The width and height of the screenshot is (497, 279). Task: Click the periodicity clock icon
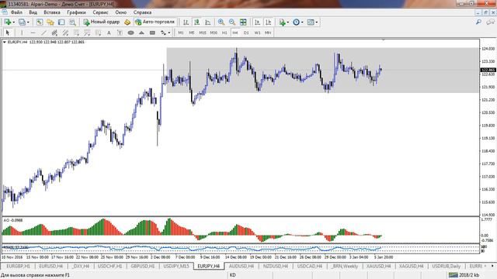[x=296, y=22]
